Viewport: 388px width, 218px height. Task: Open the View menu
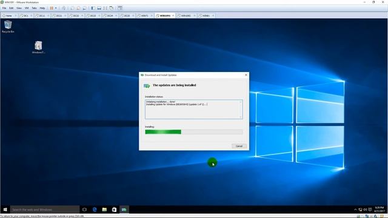[19, 8]
